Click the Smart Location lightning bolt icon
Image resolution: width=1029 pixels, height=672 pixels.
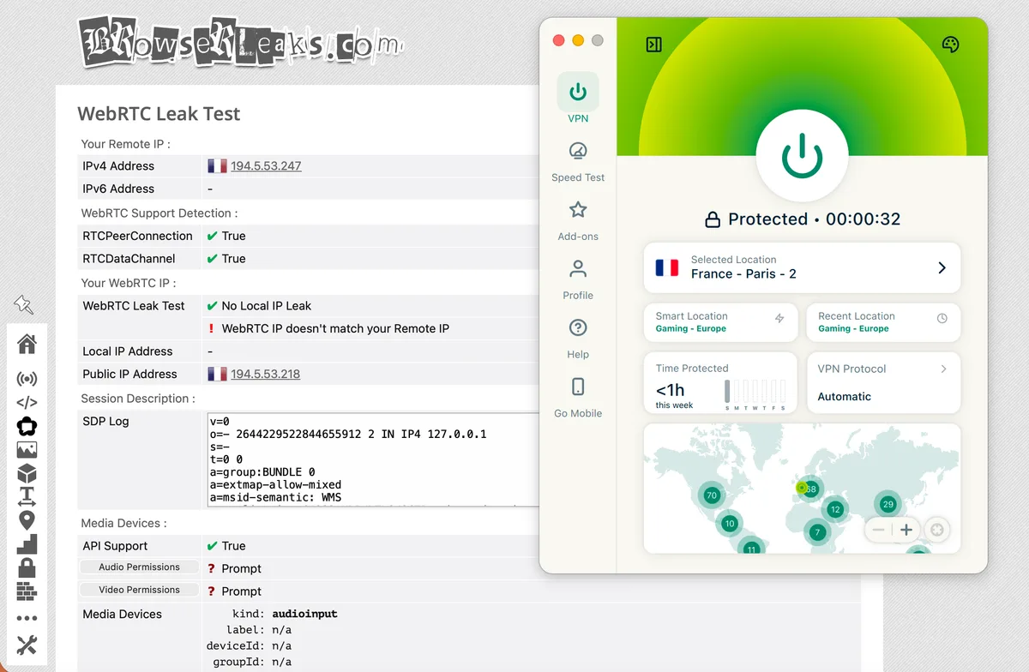tap(779, 318)
